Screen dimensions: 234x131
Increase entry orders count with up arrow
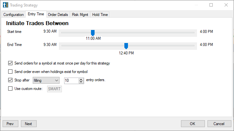click(x=81, y=79)
